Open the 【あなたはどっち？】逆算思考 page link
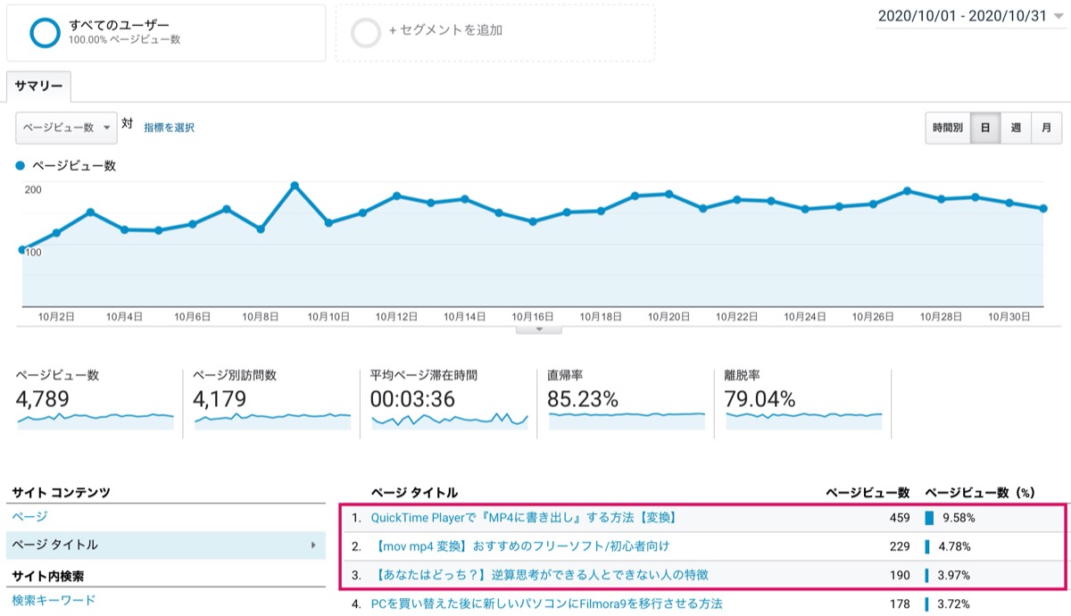Screen dimensions: 1071x616 click(540, 574)
